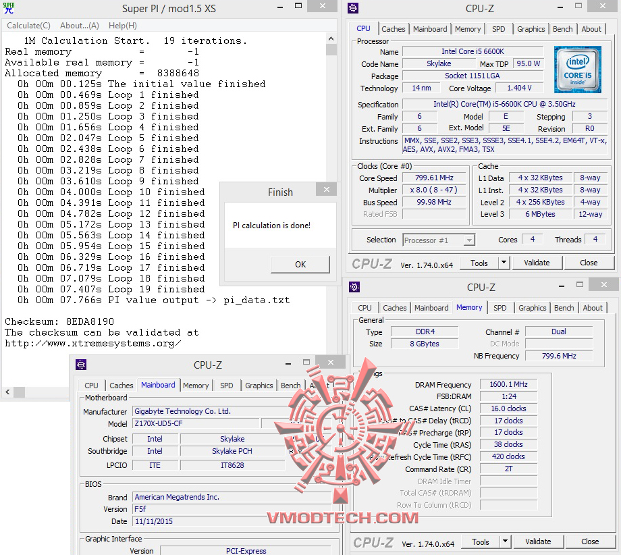Select Graphics tab in Mainboard CPU-Z window
This screenshot has height=555, width=621.
[x=259, y=386]
